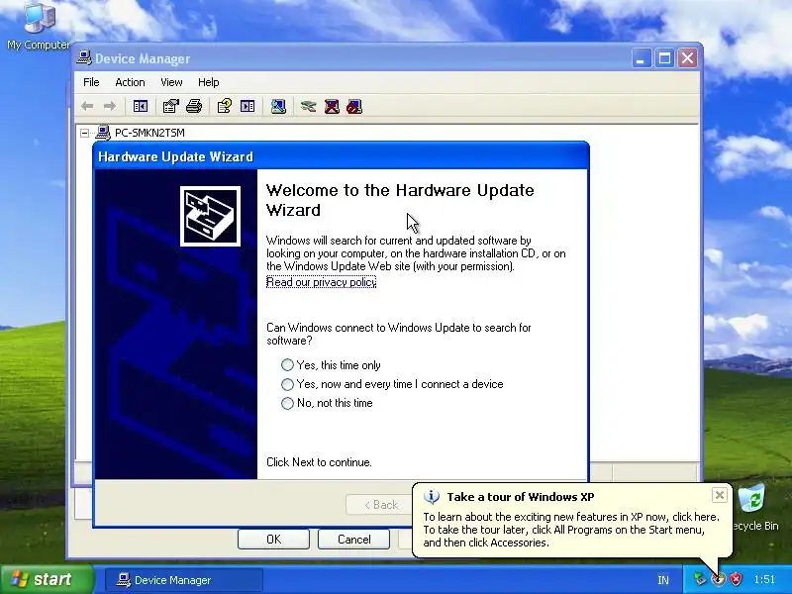The height and width of the screenshot is (594, 792).
Task: Collapse the PC-SMKN2TSM tree node
Action: pyautogui.click(x=85, y=134)
